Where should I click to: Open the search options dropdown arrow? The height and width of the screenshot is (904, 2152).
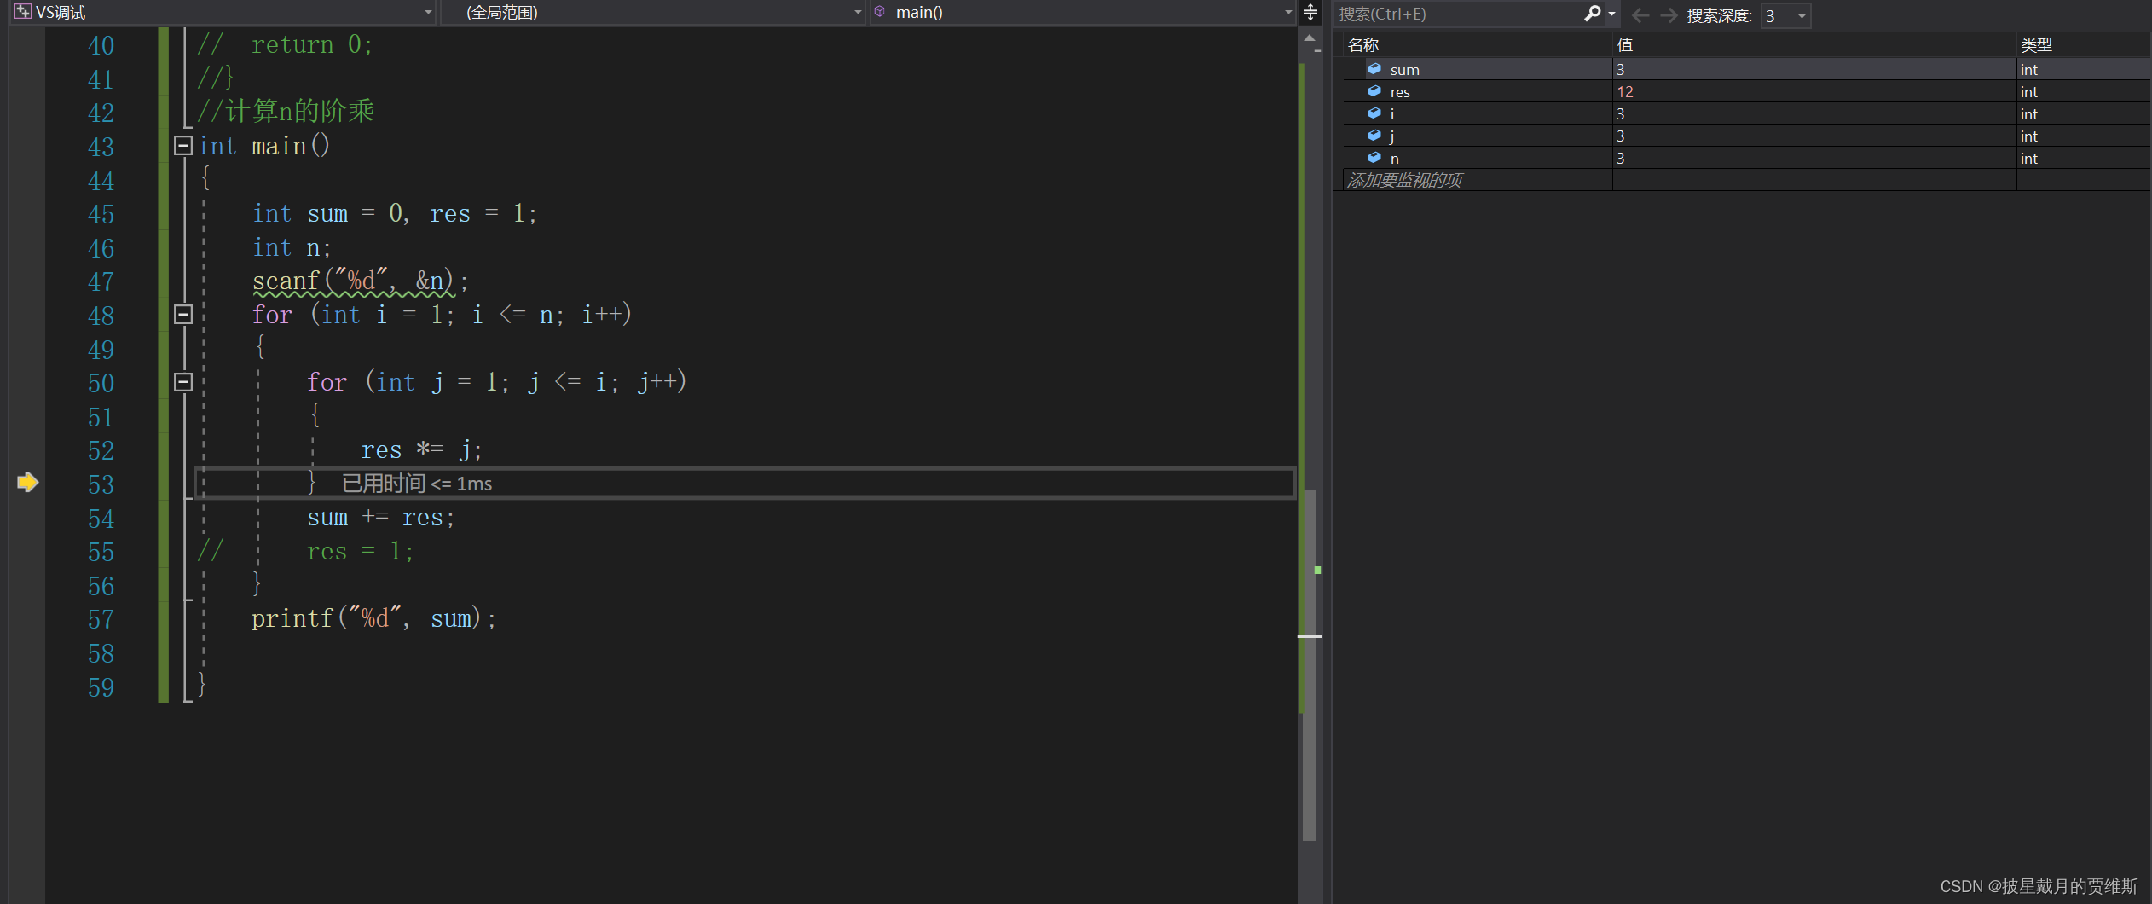pyautogui.click(x=1611, y=14)
